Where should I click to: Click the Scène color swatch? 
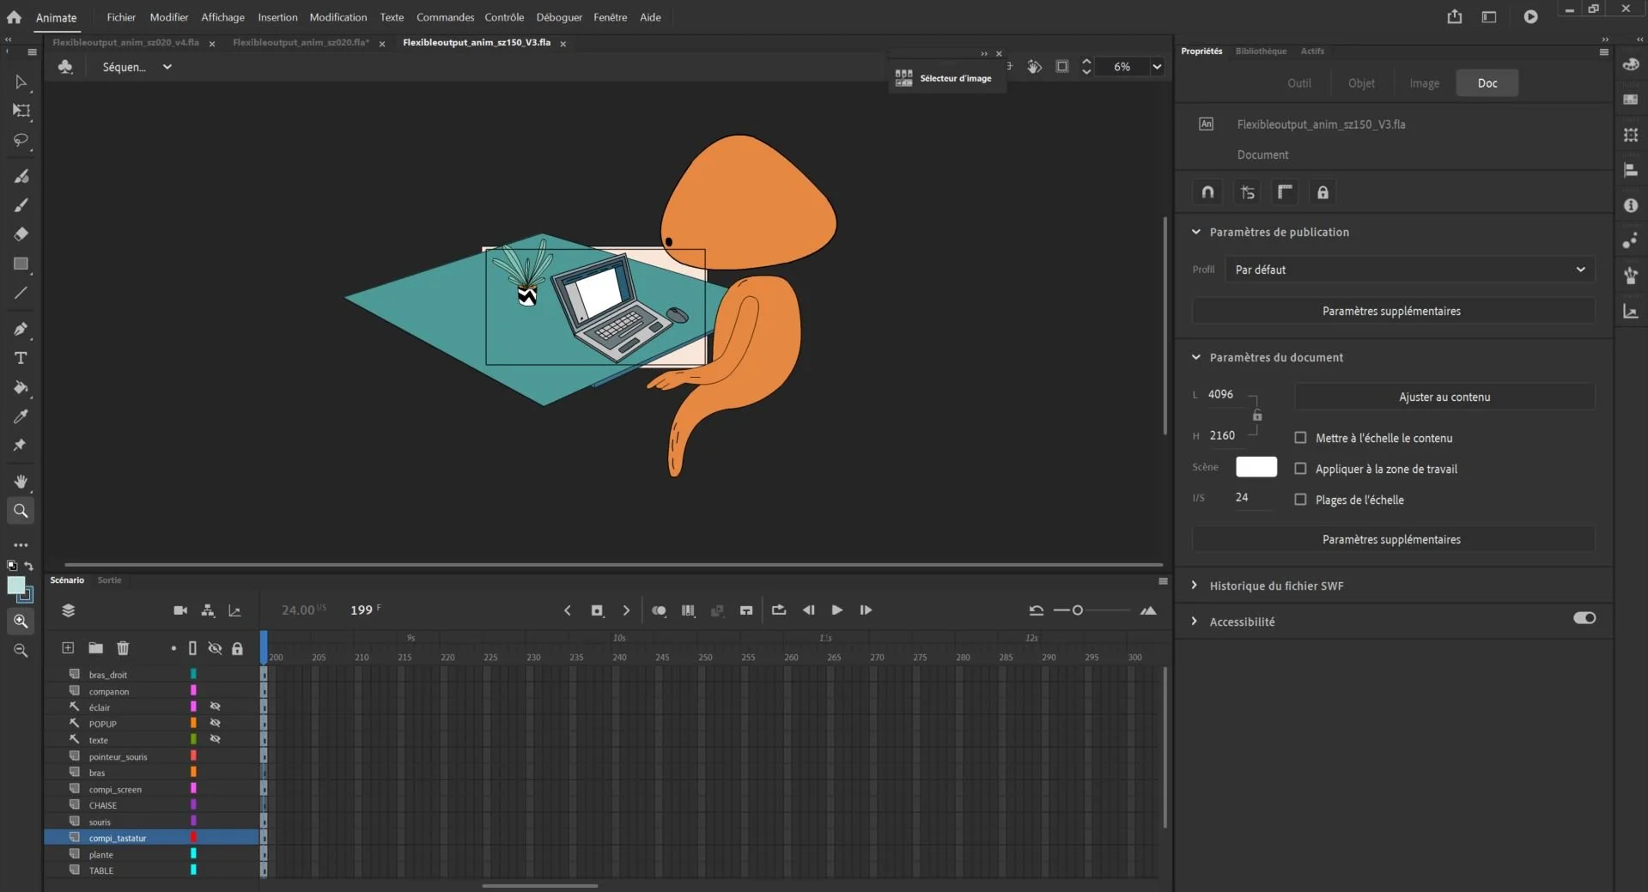tap(1256, 466)
